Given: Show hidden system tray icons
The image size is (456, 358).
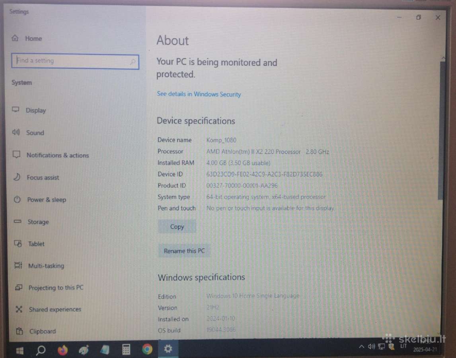Looking at the screenshot, I should (361, 346).
